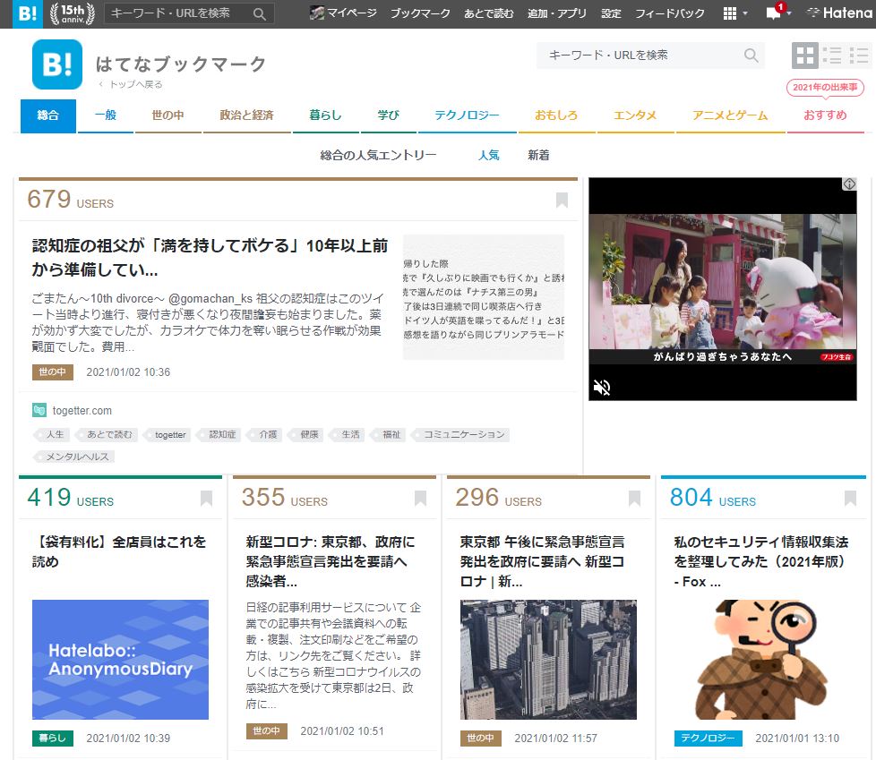Open ブックマーク in top bar

click(x=420, y=13)
